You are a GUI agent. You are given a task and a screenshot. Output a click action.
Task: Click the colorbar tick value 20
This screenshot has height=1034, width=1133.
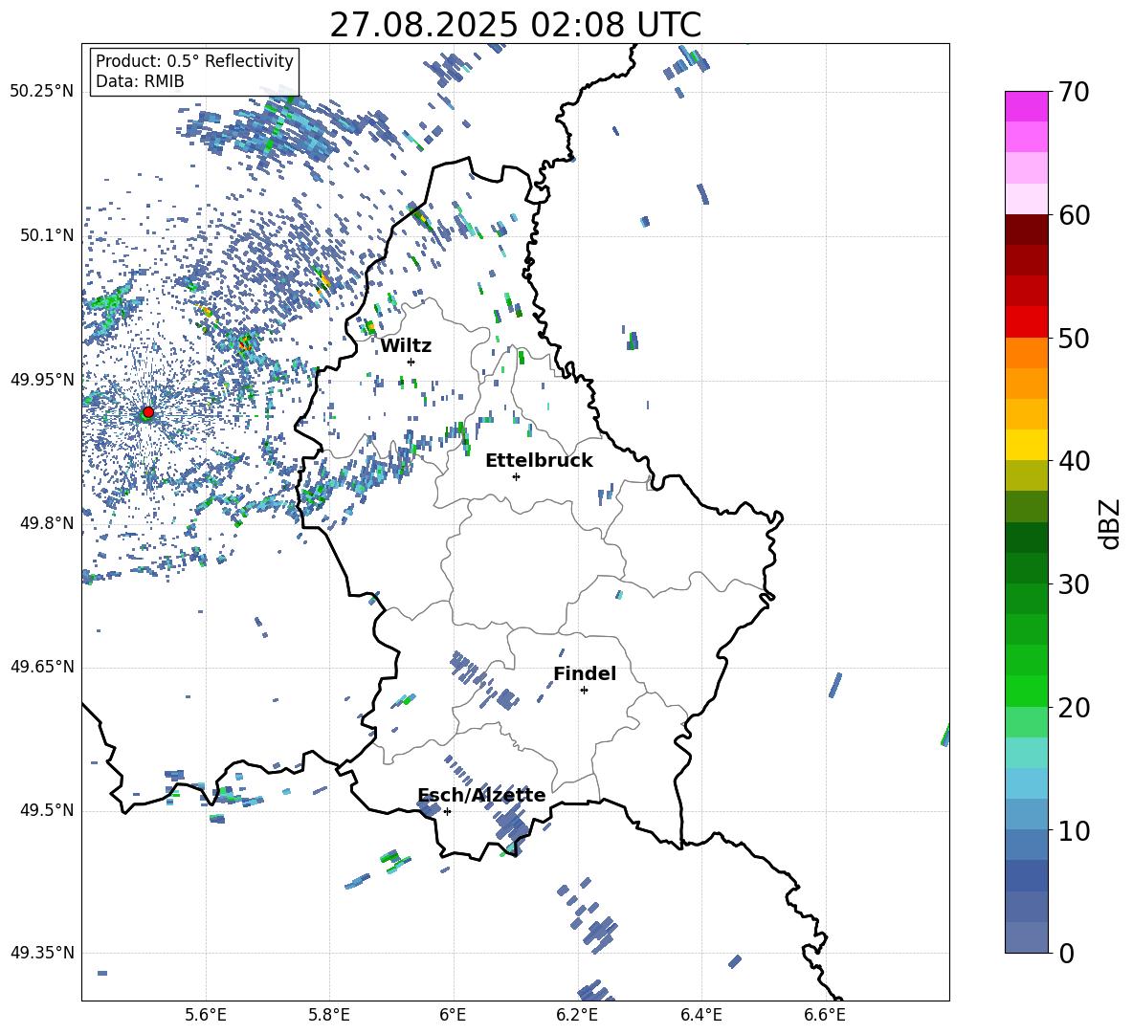pos(1074,708)
